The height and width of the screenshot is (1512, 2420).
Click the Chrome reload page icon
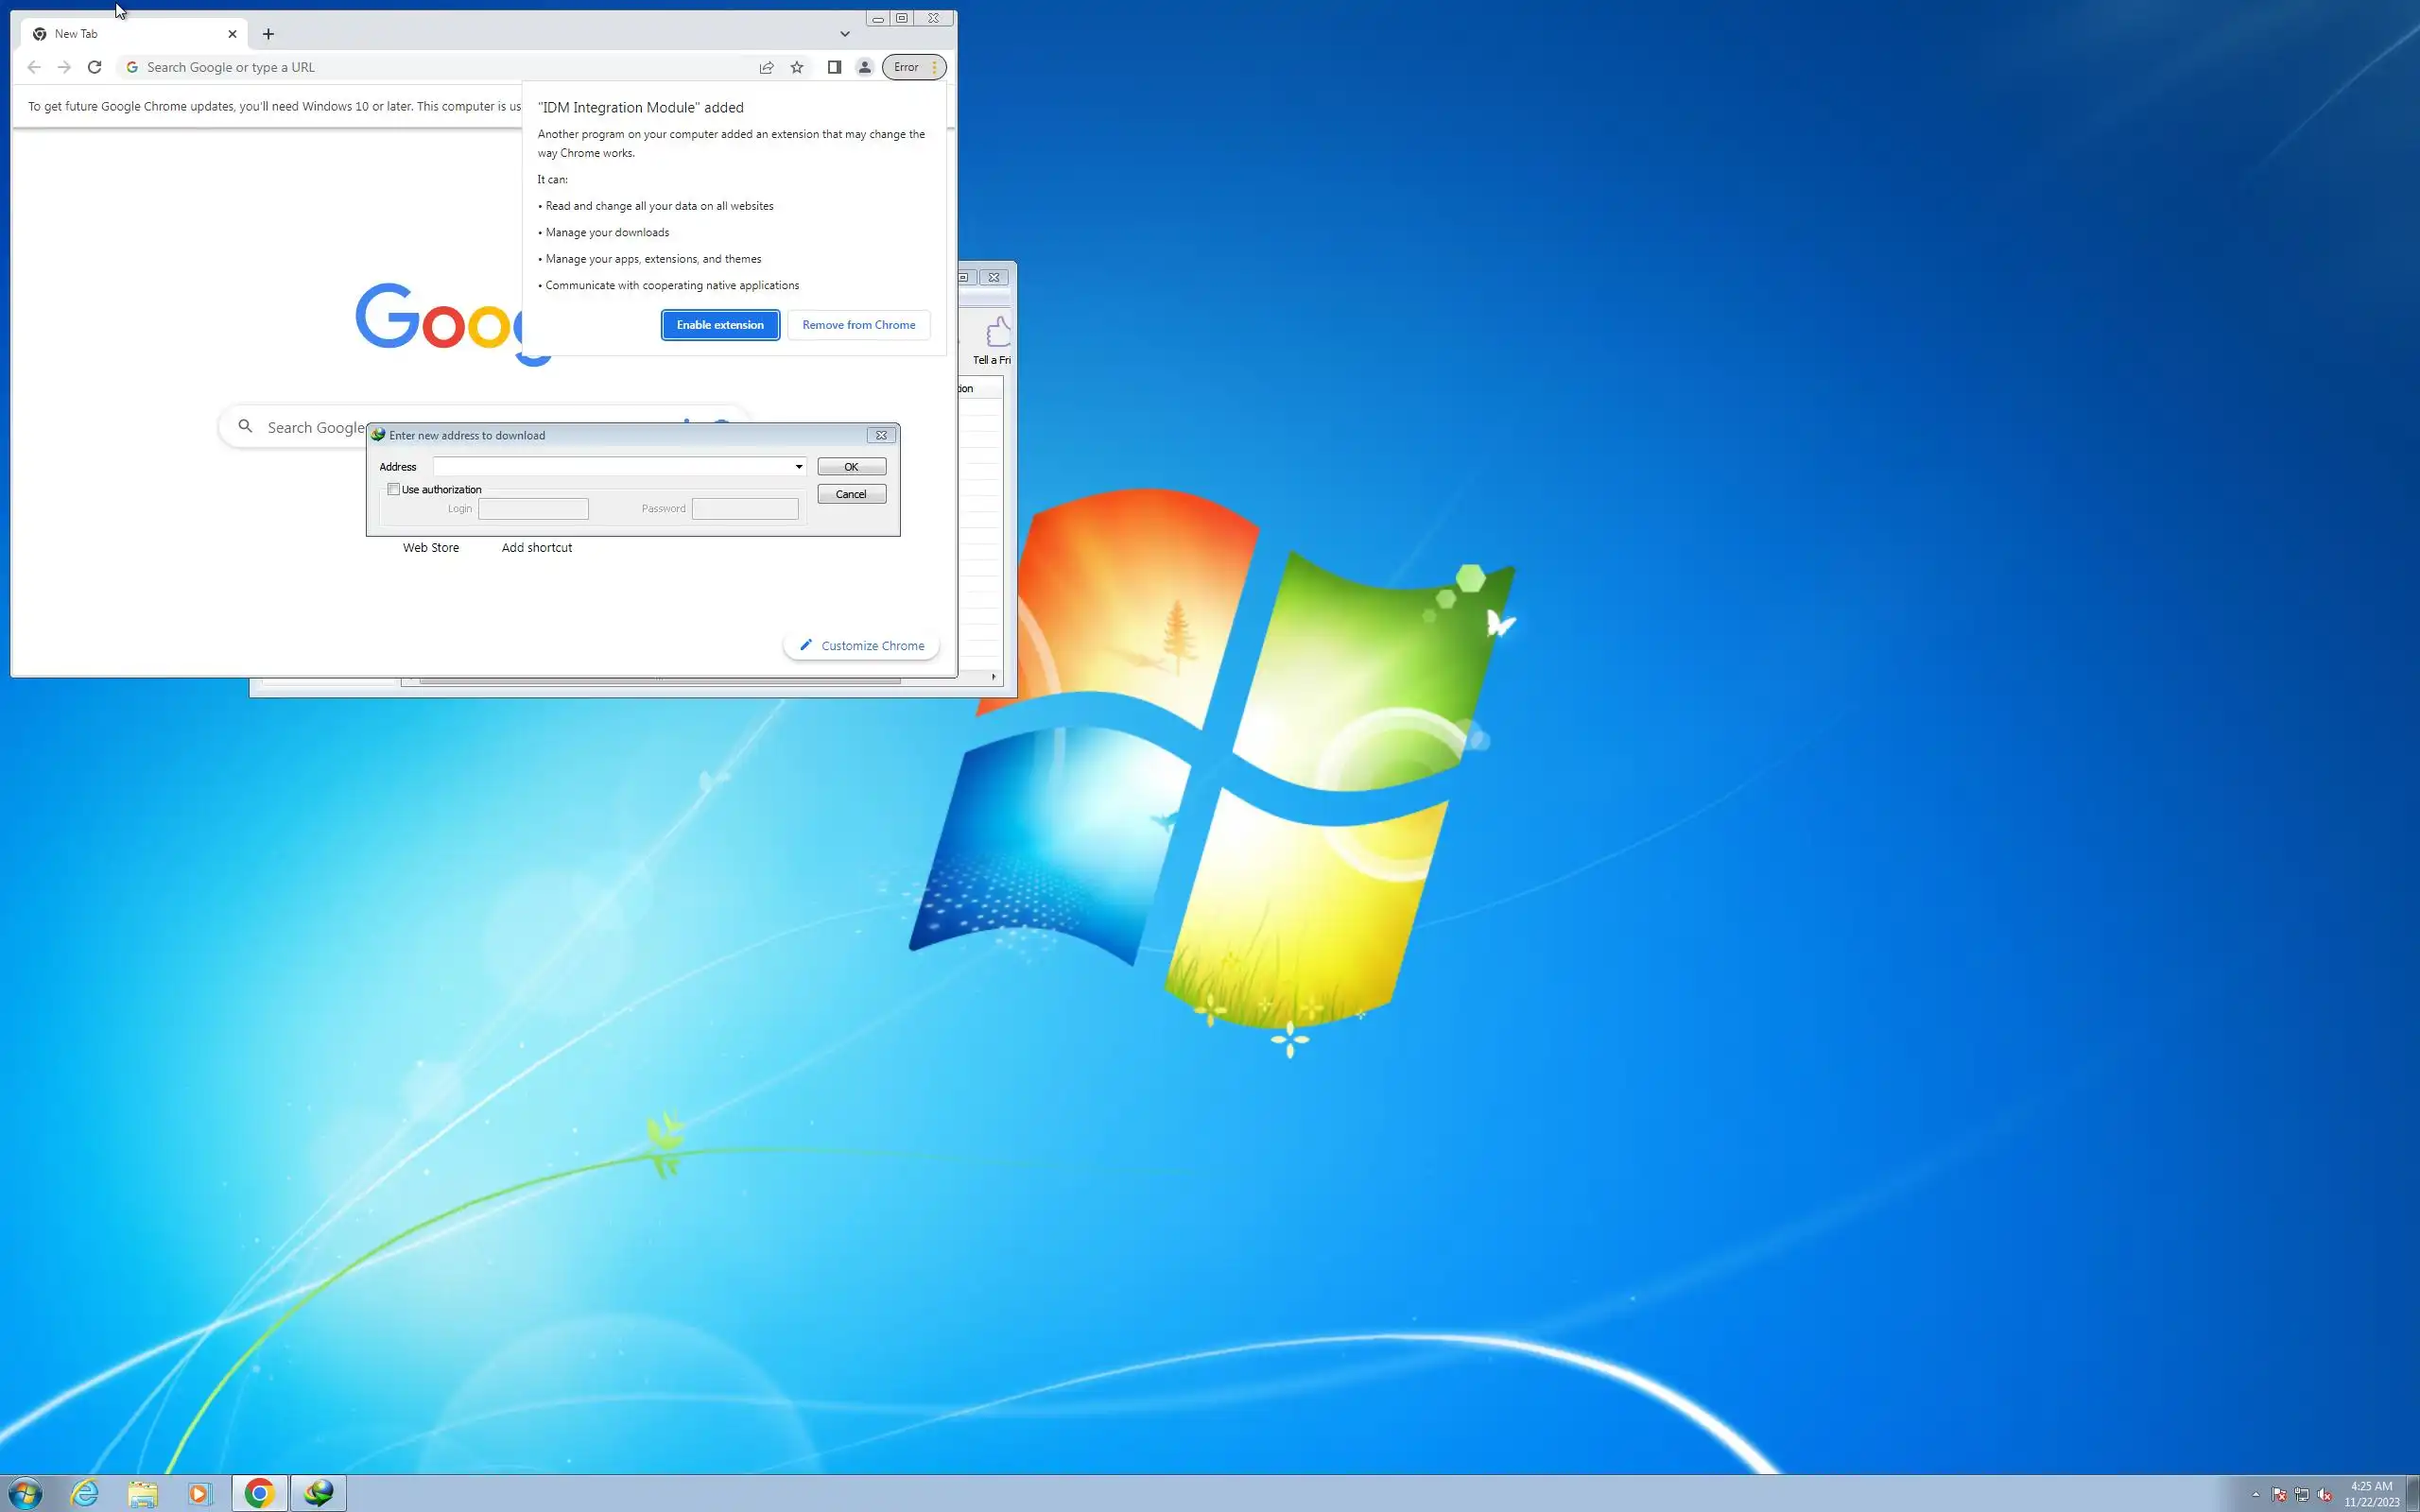coord(94,67)
